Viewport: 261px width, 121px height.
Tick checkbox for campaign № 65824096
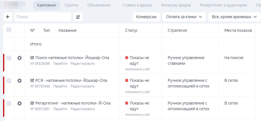(9, 58)
